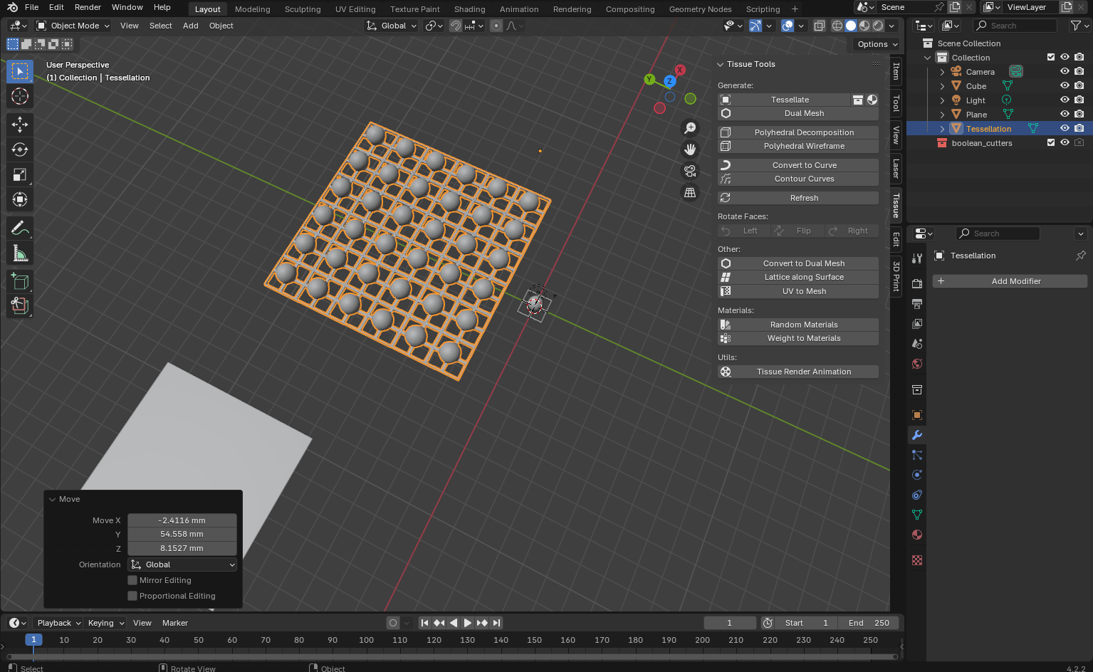This screenshot has height=672, width=1093.
Task: Play animation forward
Action: 468,623
